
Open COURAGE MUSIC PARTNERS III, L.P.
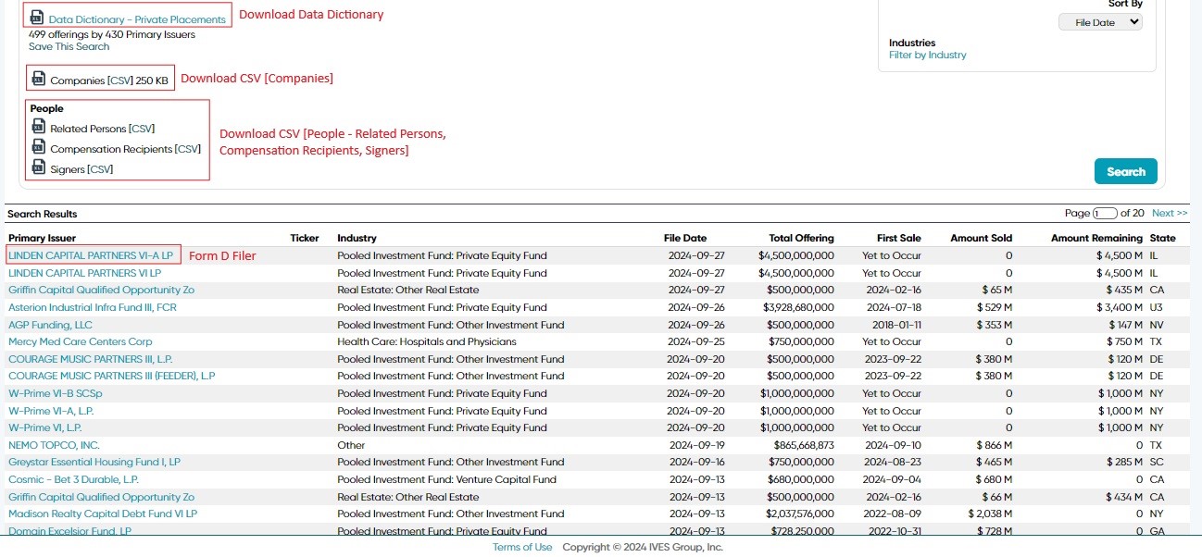(x=91, y=359)
